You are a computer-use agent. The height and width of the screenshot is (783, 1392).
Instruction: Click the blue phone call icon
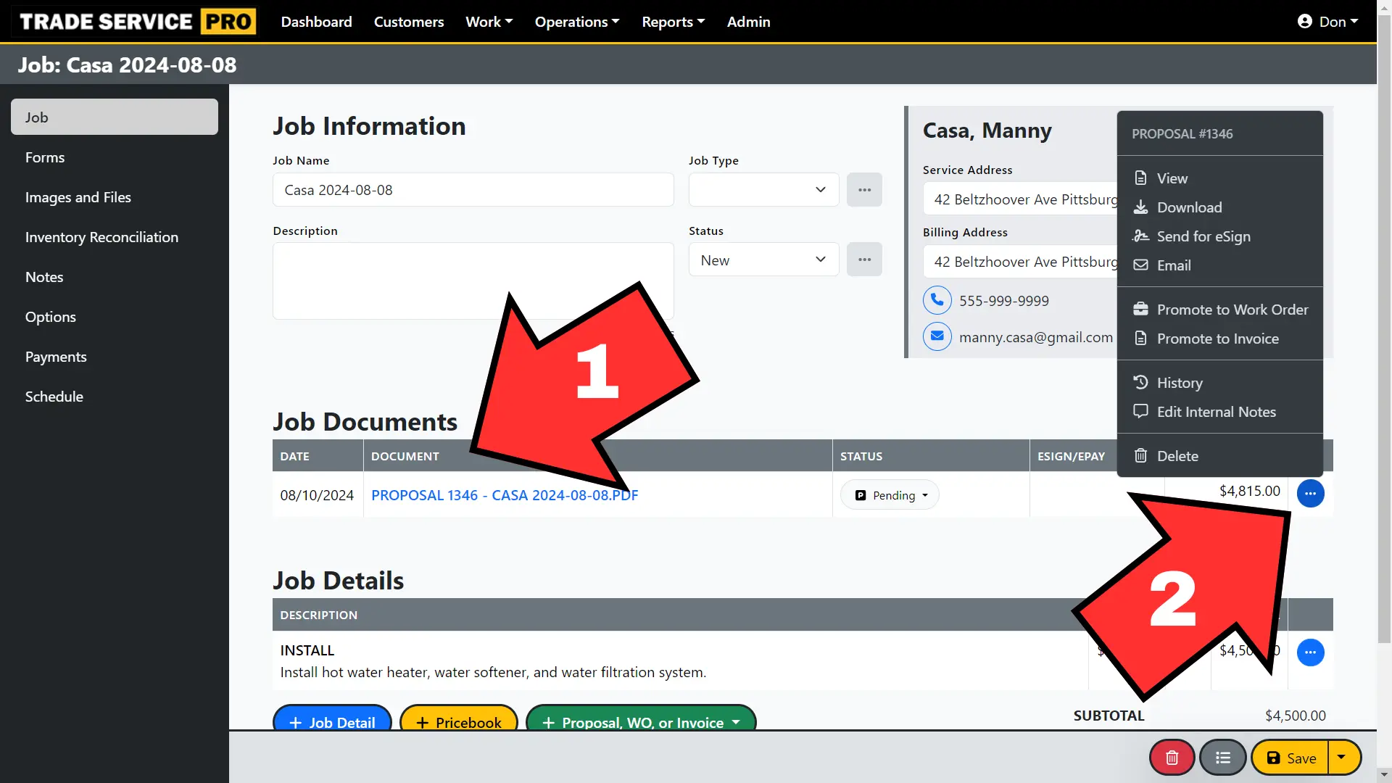tap(937, 300)
